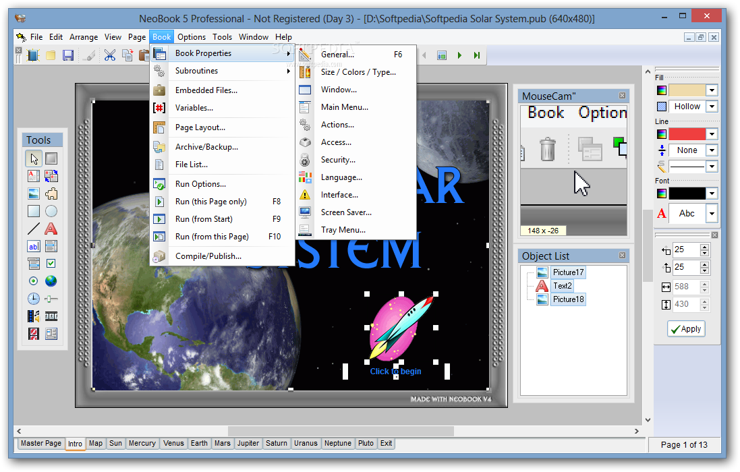Viewport: 740px width, 472px height.
Task: Select Screen Saver... option
Action: 358,212
